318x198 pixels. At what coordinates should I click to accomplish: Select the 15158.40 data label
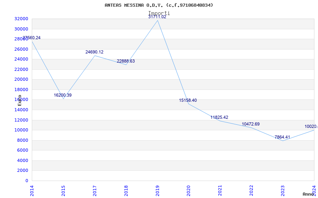[x=188, y=100]
